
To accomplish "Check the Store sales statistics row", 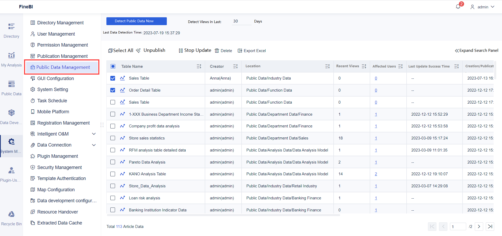I will coord(113,138).
